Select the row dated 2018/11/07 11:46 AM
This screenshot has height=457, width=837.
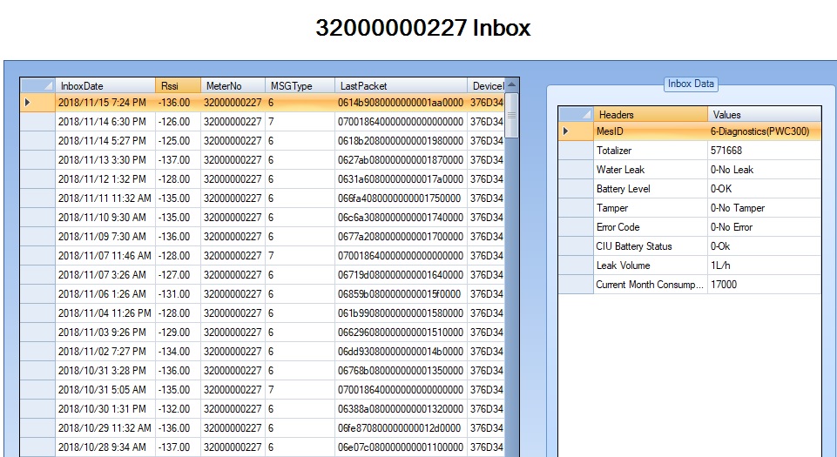[x=105, y=256]
